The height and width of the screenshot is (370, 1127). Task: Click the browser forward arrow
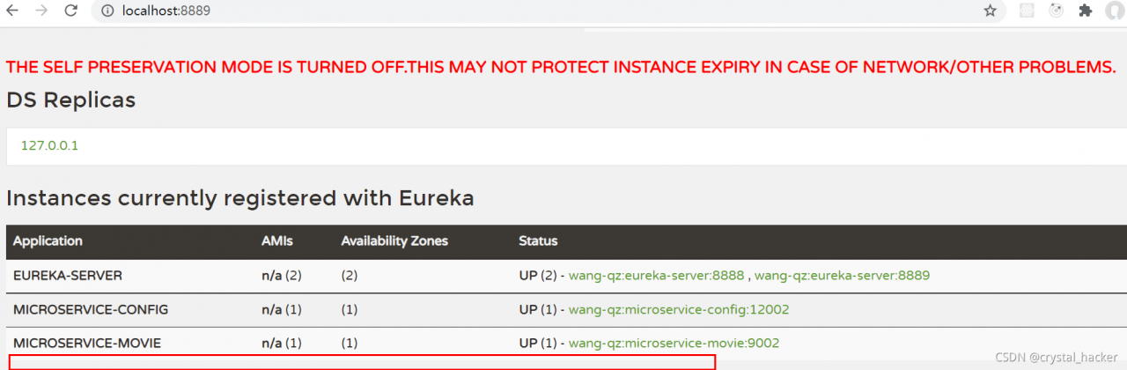[x=41, y=11]
